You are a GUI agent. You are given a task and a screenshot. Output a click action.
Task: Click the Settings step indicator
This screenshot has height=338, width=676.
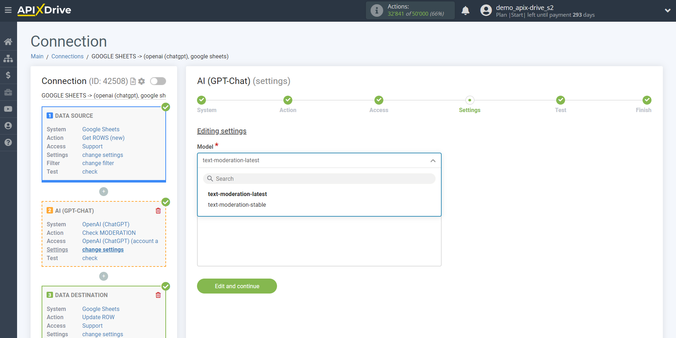pos(470,100)
